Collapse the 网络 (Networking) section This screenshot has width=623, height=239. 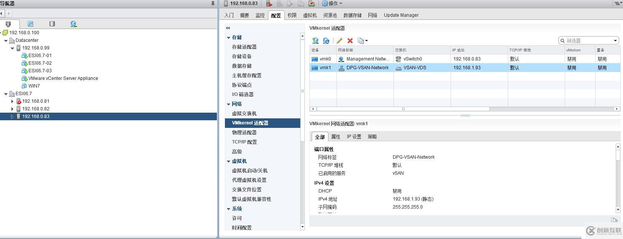(x=228, y=104)
